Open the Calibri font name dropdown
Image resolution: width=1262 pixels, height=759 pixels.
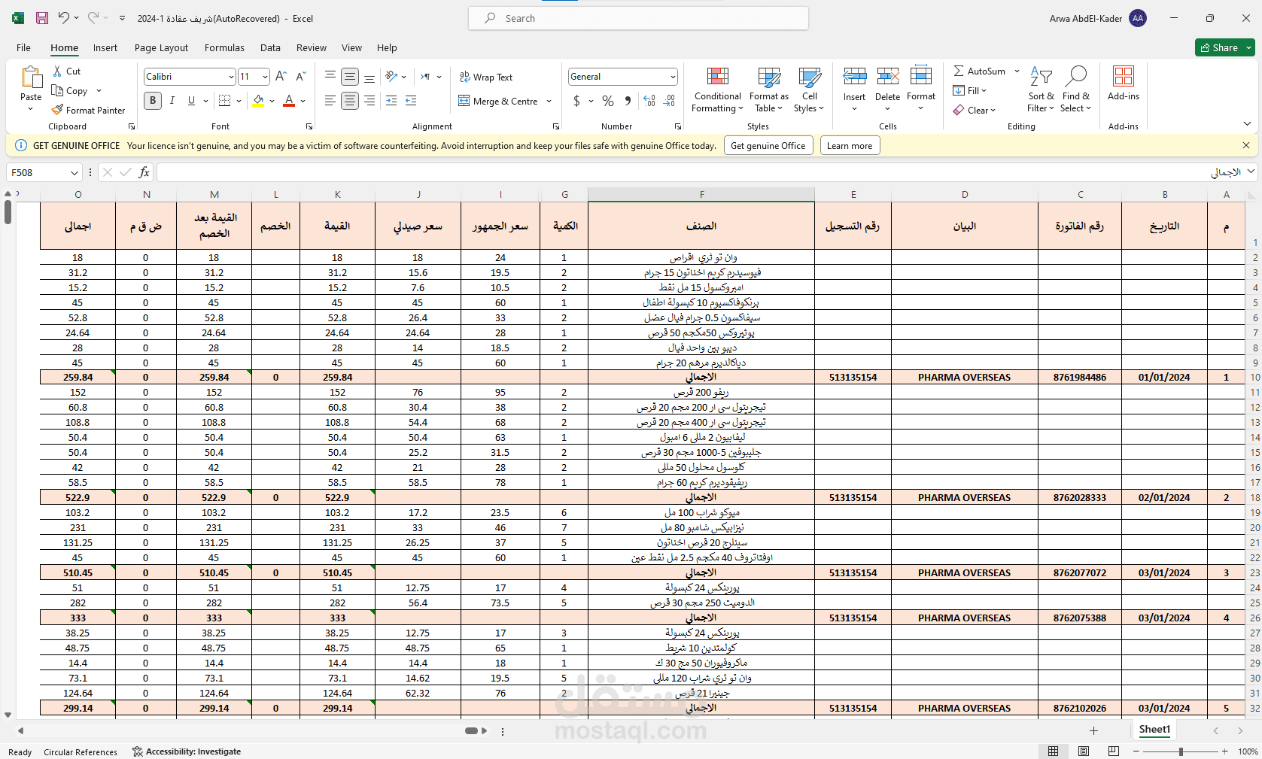pos(231,77)
